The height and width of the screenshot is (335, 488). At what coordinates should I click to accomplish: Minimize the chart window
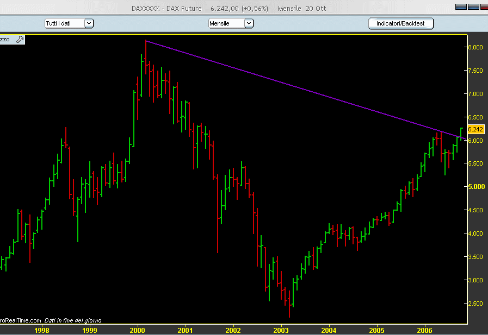coord(460,7)
